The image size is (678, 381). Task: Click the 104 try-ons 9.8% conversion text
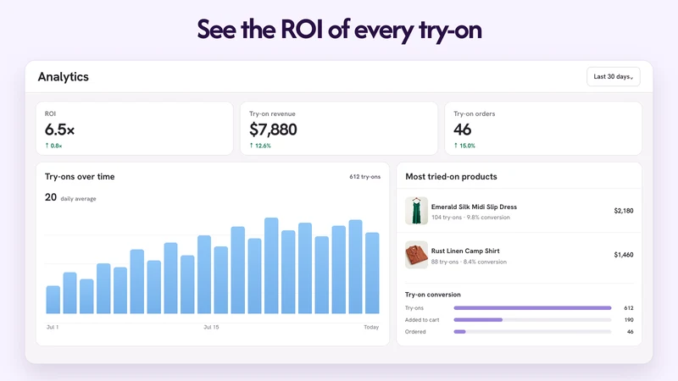[x=470, y=218]
